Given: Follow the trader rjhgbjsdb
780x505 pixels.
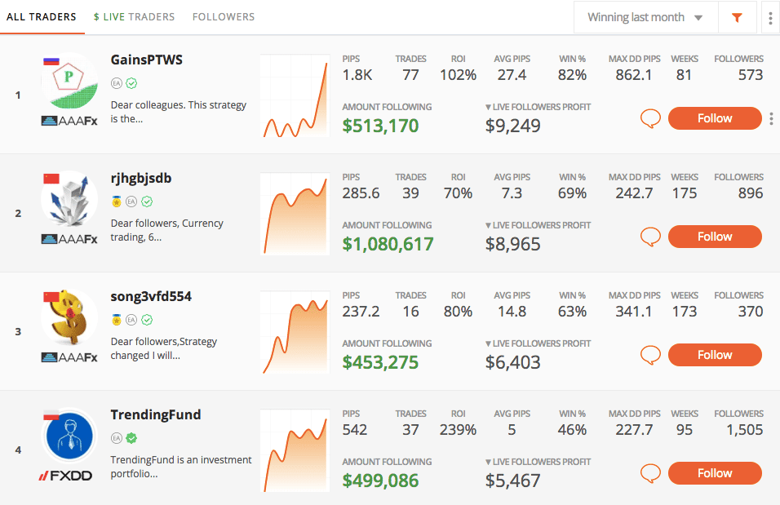Looking at the screenshot, I should [715, 237].
